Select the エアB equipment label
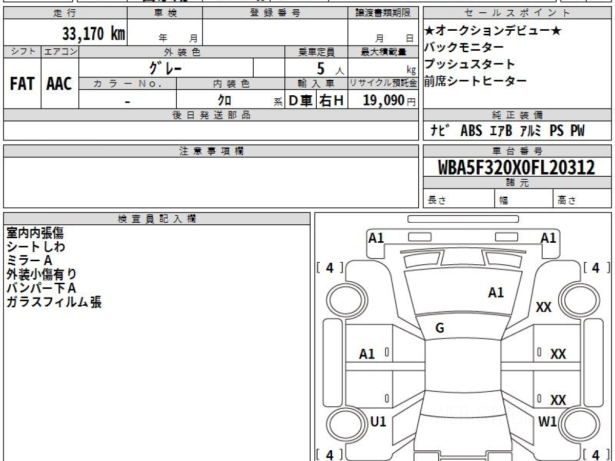 [501, 131]
